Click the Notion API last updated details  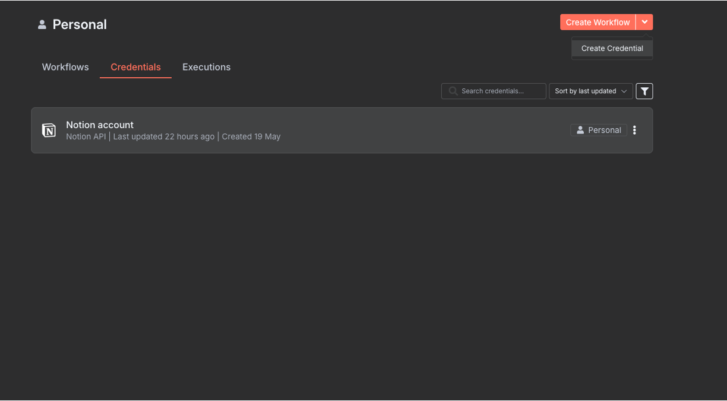pyautogui.click(x=173, y=137)
